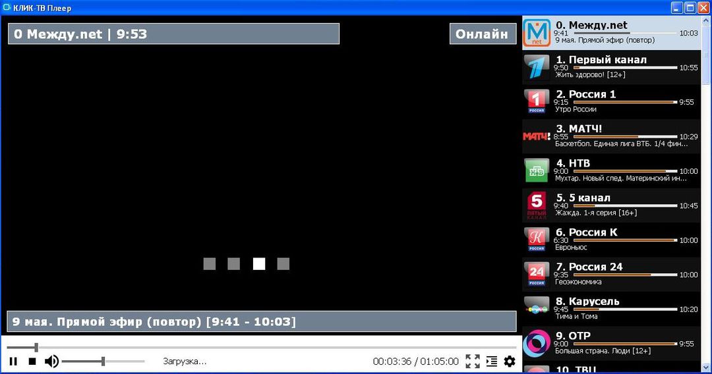This screenshot has width=712, height=374.
Task: Open channel title '2. Россия 1'
Action: coord(586,94)
